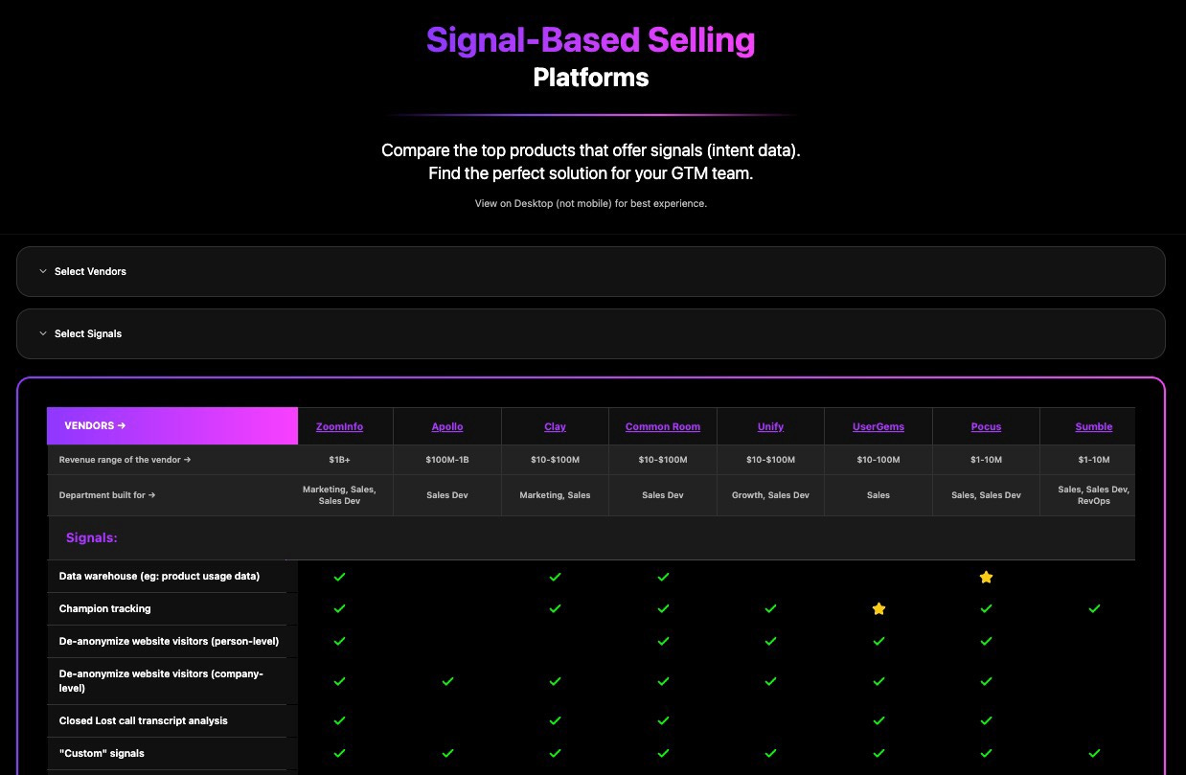1186x775 pixels.
Task: Select the 'Data warehouse (eg: product usage data)' label
Action: [159, 577]
